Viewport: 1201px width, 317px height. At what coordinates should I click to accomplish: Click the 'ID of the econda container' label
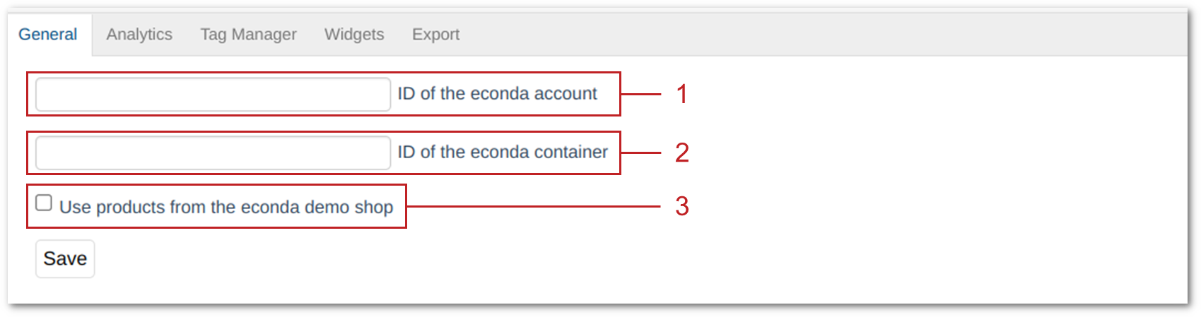[502, 152]
